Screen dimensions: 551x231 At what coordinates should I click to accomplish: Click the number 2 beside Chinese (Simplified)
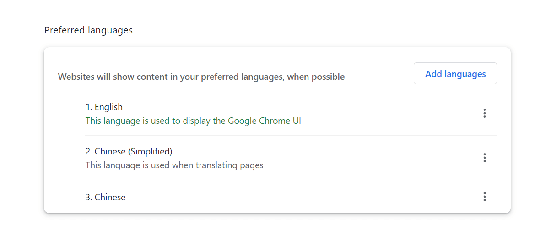pos(88,151)
